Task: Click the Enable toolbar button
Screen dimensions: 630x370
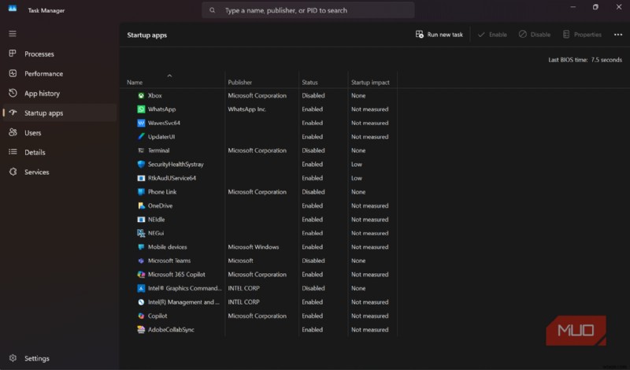Action: (x=492, y=35)
